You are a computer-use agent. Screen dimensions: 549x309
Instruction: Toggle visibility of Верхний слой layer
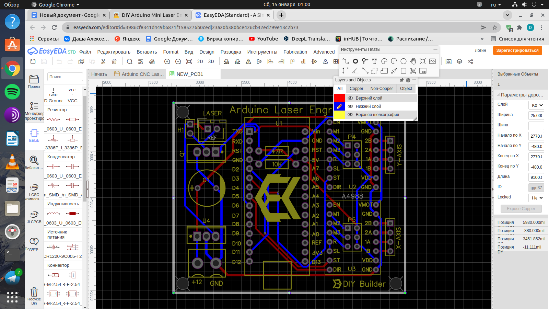point(350,98)
